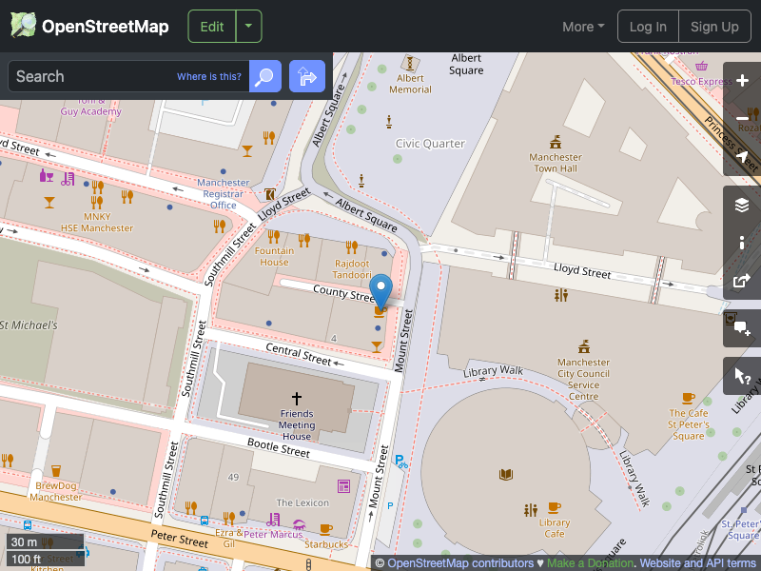Enable Query Features with the cursor icon

click(742, 376)
